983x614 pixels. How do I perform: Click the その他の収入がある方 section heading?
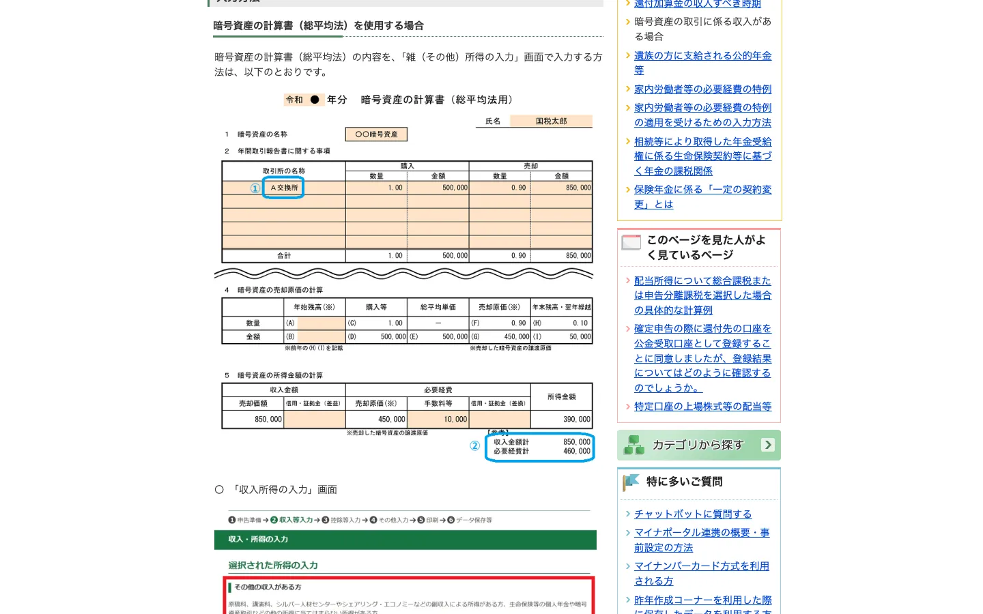268,587
